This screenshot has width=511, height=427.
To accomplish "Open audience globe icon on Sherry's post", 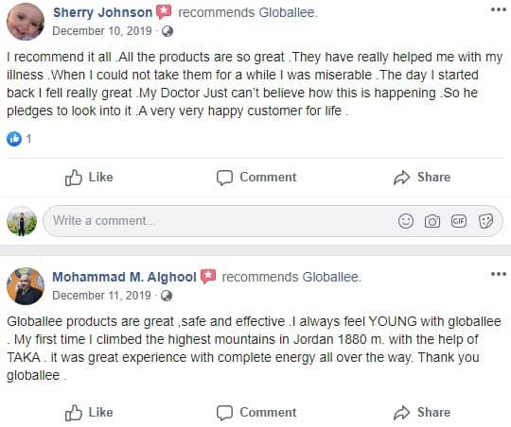I will [167, 31].
